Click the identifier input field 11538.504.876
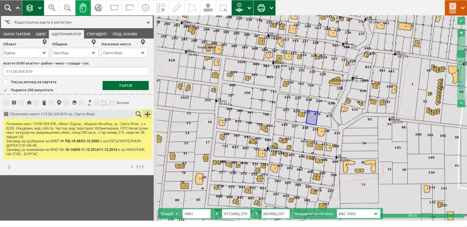Viewport: 467px width, 227px height. tap(76, 71)
